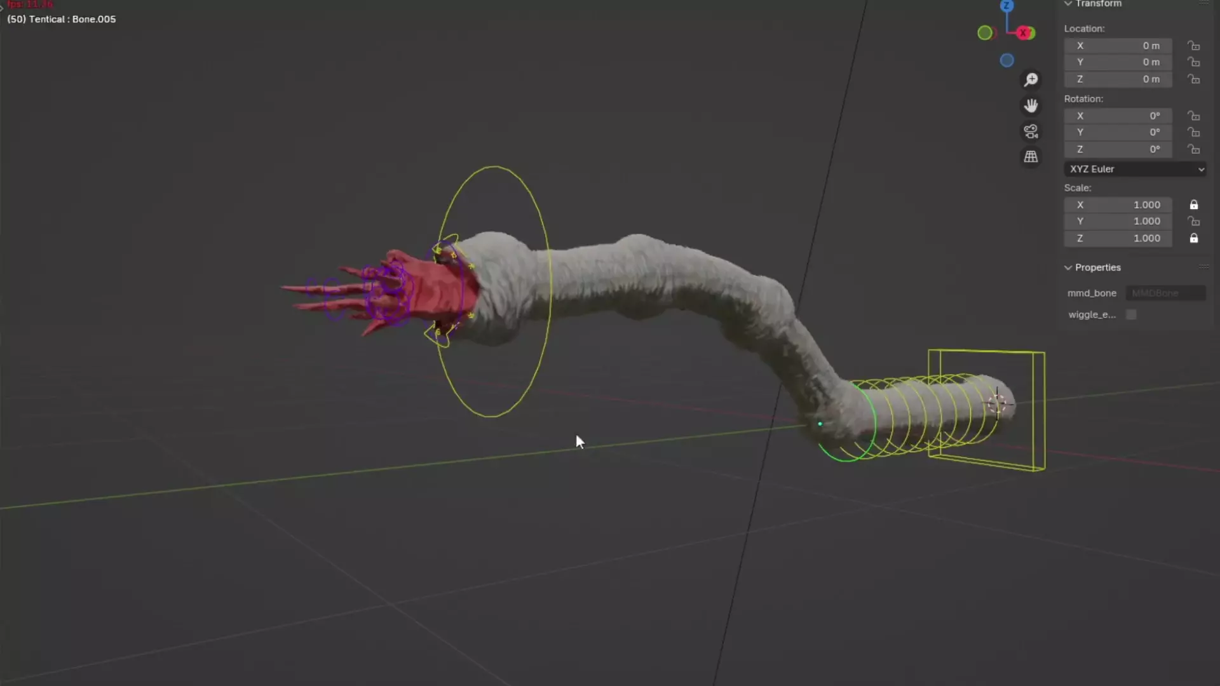Image resolution: width=1220 pixels, height=686 pixels.
Task: Enable the wiggle_e... checkbox
Action: pyautogui.click(x=1131, y=315)
